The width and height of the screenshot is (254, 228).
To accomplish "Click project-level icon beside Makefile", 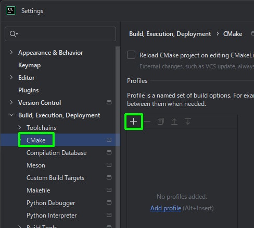I will tap(109, 190).
